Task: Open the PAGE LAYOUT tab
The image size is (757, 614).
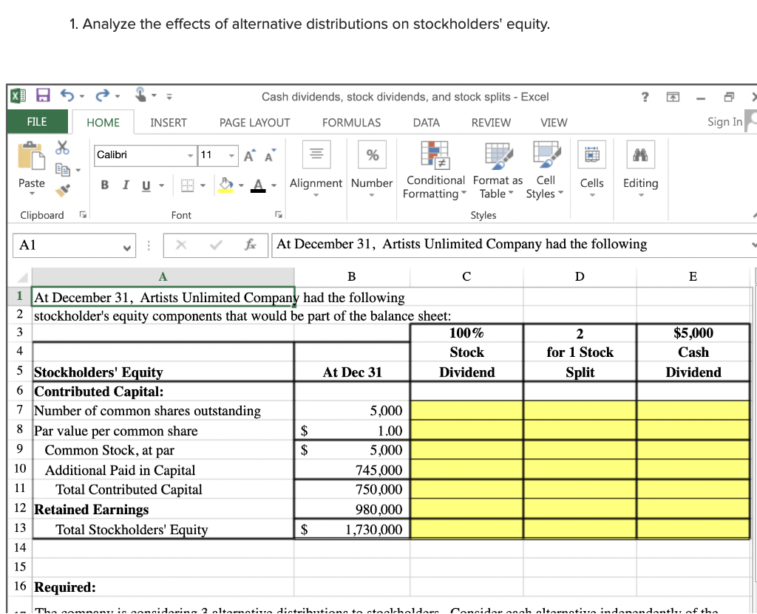Action: click(x=254, y=123)
